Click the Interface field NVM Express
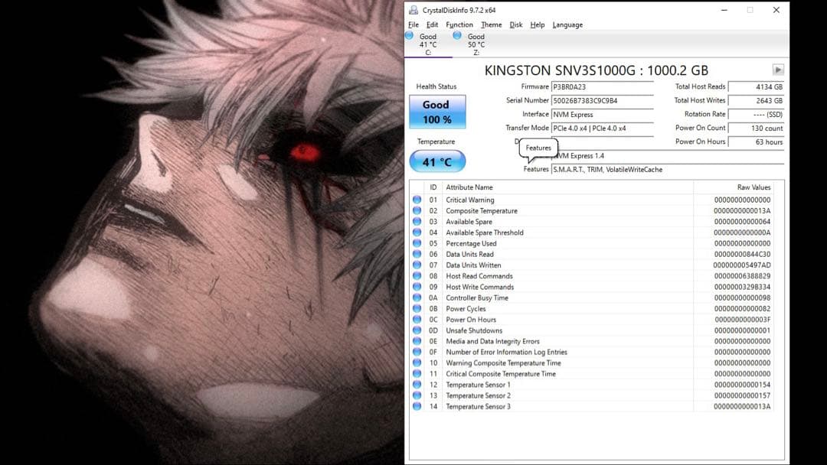The image size is (827, 465). (602, 114)
